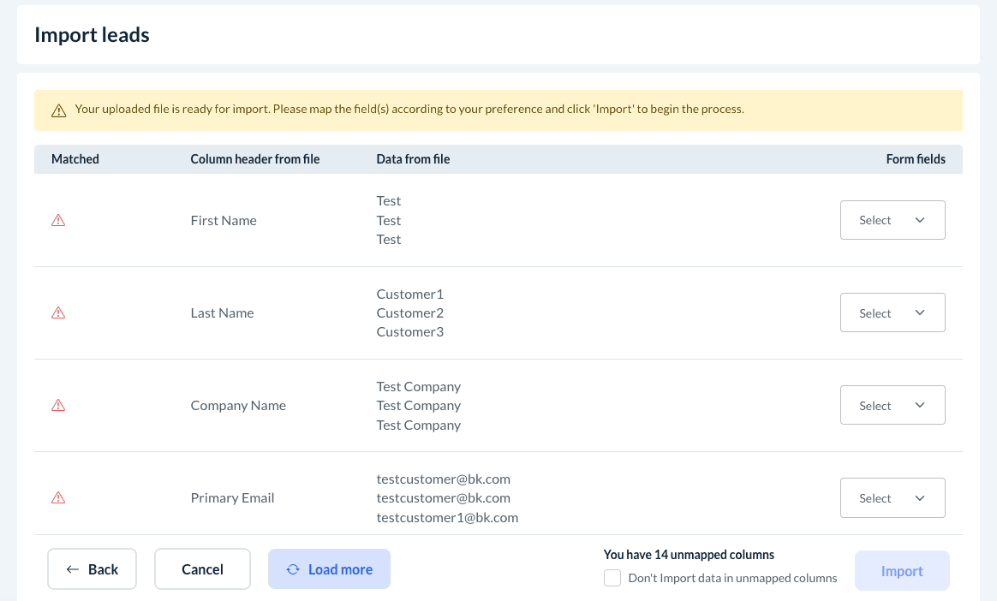Click the Form fields column header
The height and width of the screenshot is (601, 997).
click(916, 159)
